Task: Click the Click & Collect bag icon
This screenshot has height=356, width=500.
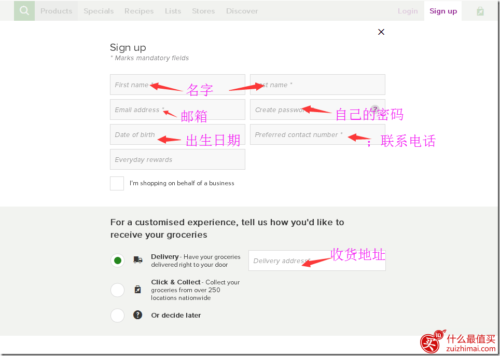Action: (138, 290)
